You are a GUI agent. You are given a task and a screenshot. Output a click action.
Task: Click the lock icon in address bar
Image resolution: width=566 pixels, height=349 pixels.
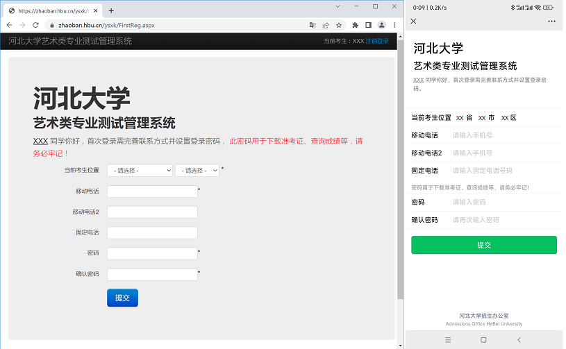52,25
